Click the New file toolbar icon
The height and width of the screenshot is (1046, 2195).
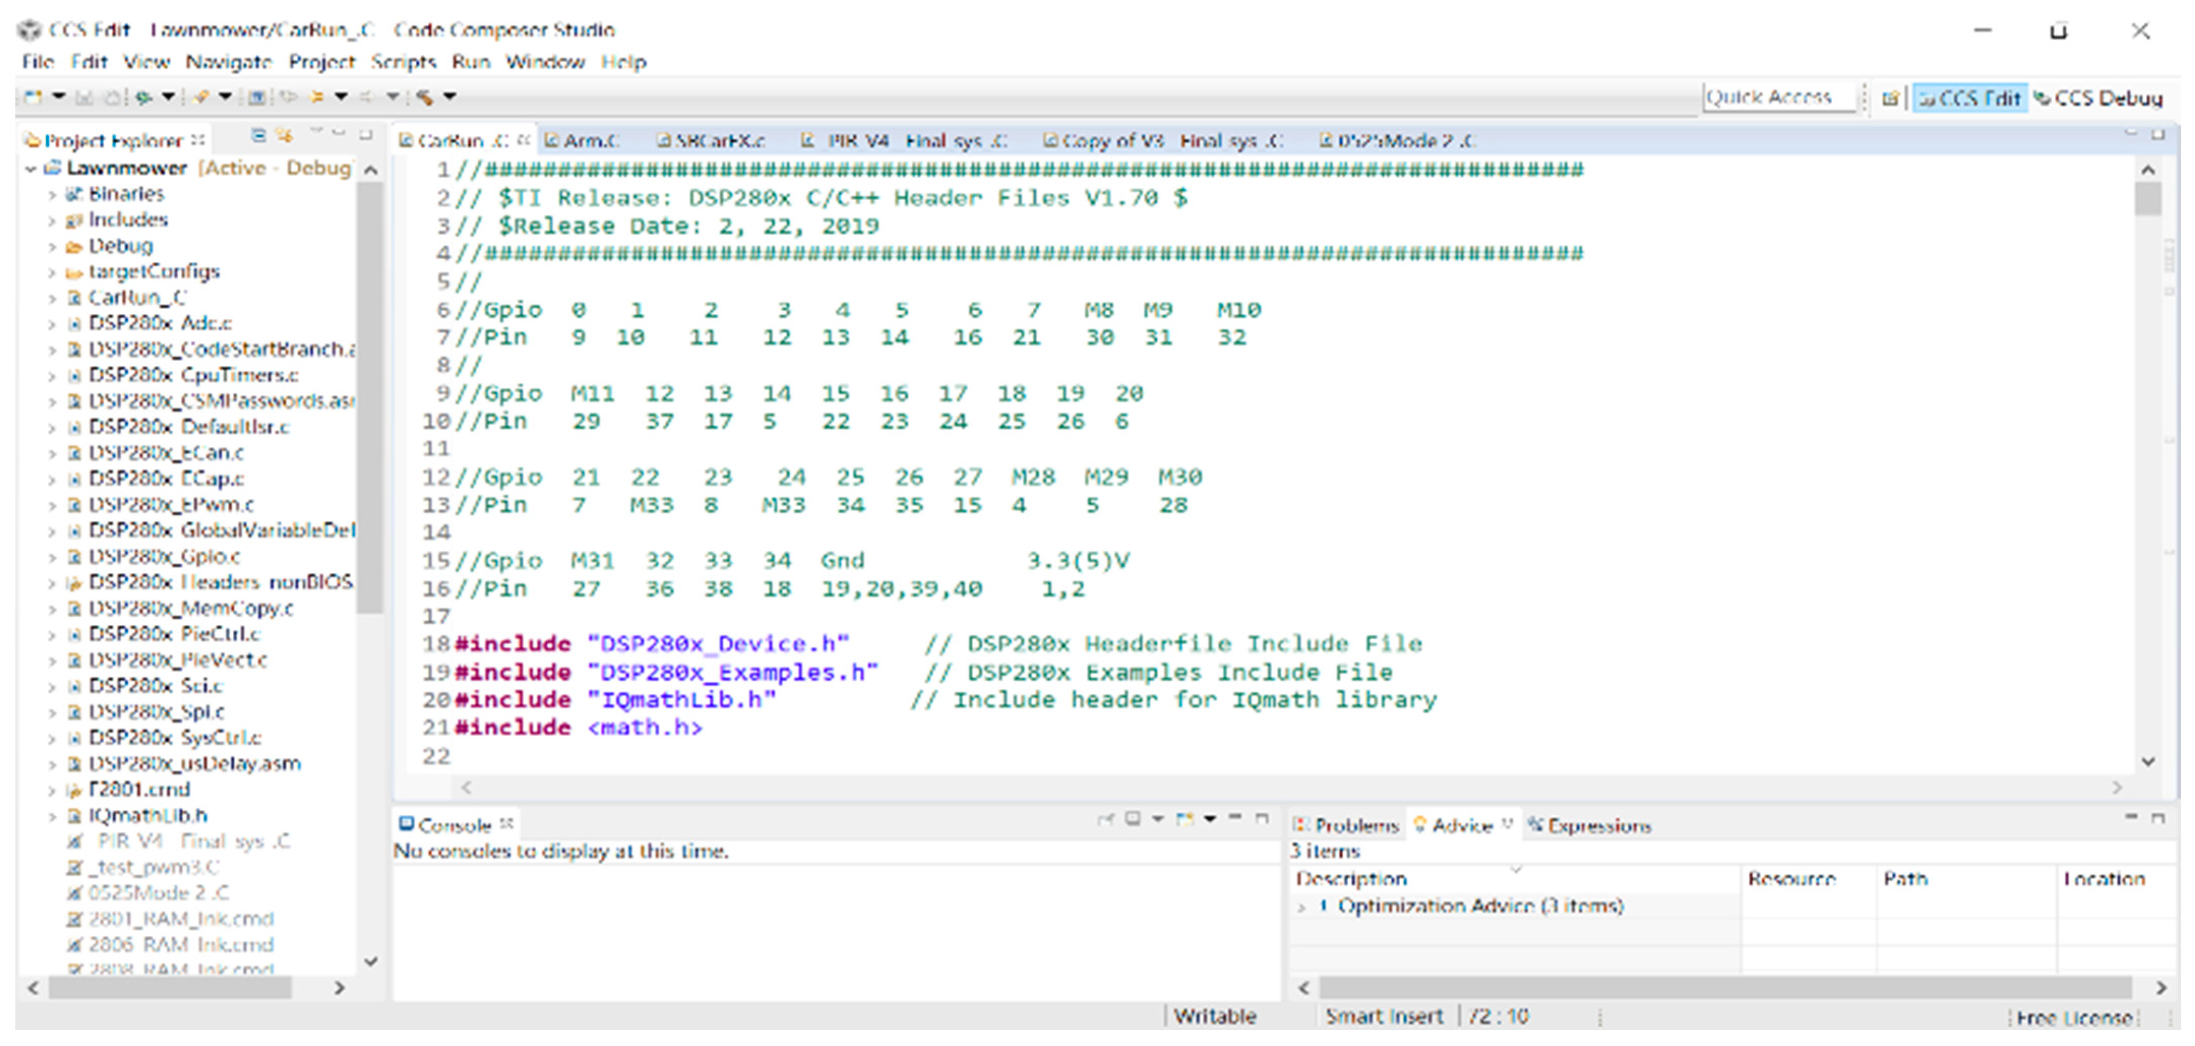click(33, 97)
